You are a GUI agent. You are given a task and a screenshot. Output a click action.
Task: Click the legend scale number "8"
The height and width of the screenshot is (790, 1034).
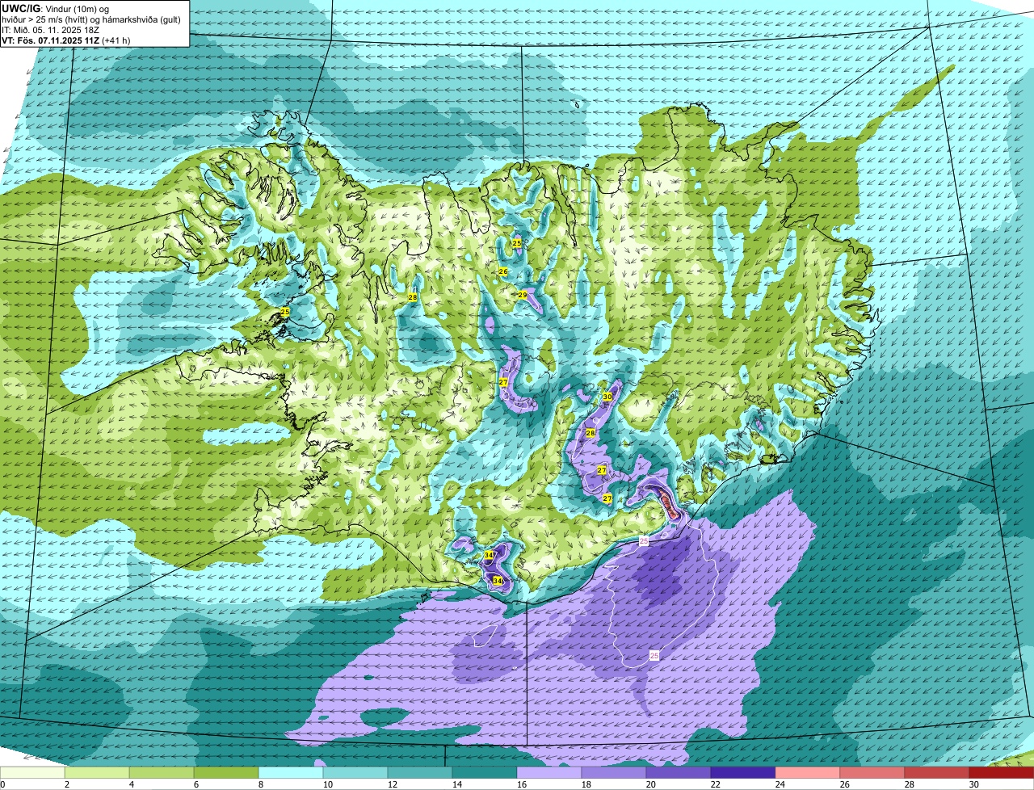coord(261,784)
